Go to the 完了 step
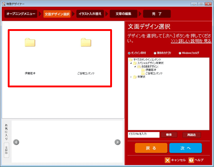The image size is (214, 167). [x=157, y=14]
